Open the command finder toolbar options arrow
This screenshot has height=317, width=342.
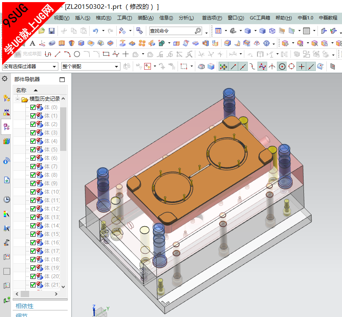(x=206, y=33)
